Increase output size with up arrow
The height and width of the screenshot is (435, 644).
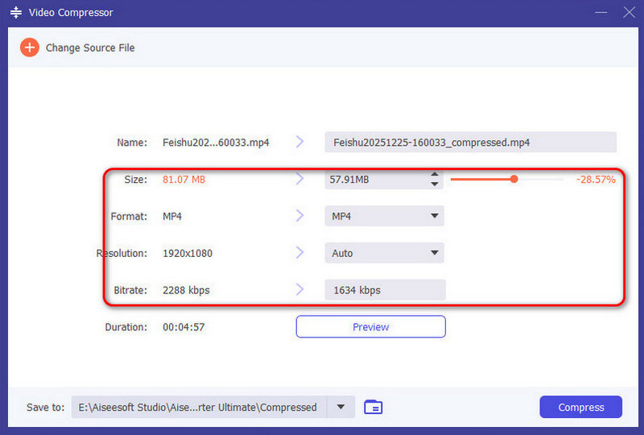[x=435, y=175]
